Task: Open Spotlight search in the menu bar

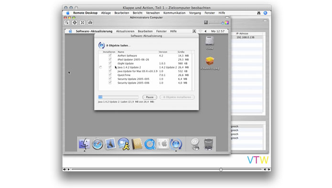Action: (x=265, y=13)
